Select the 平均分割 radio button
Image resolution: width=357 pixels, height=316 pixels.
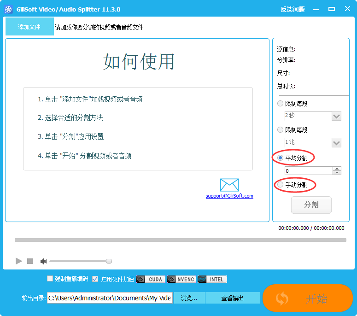pyautogui.click(x=280, y=158)
